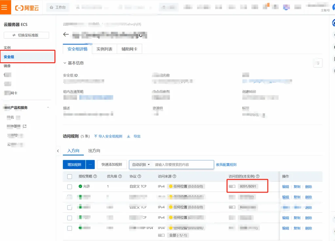Check the third rule row checkbox
The image size is (335, 241).
click(x=70, y=207)
